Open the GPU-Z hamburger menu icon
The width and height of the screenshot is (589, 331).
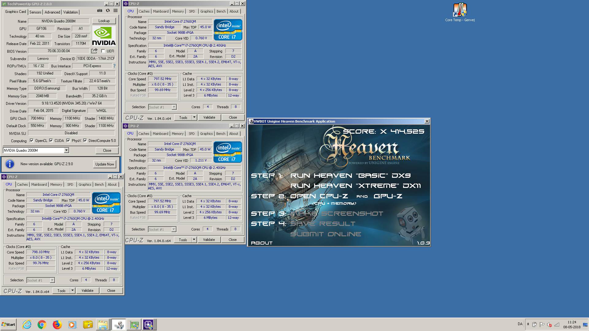point(115,10)
